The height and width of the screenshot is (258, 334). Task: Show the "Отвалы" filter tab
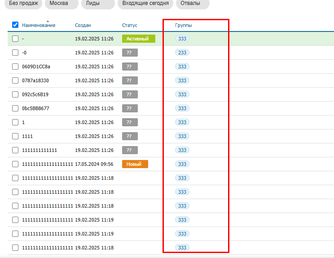pyautogui.click(x=193, y=3)
